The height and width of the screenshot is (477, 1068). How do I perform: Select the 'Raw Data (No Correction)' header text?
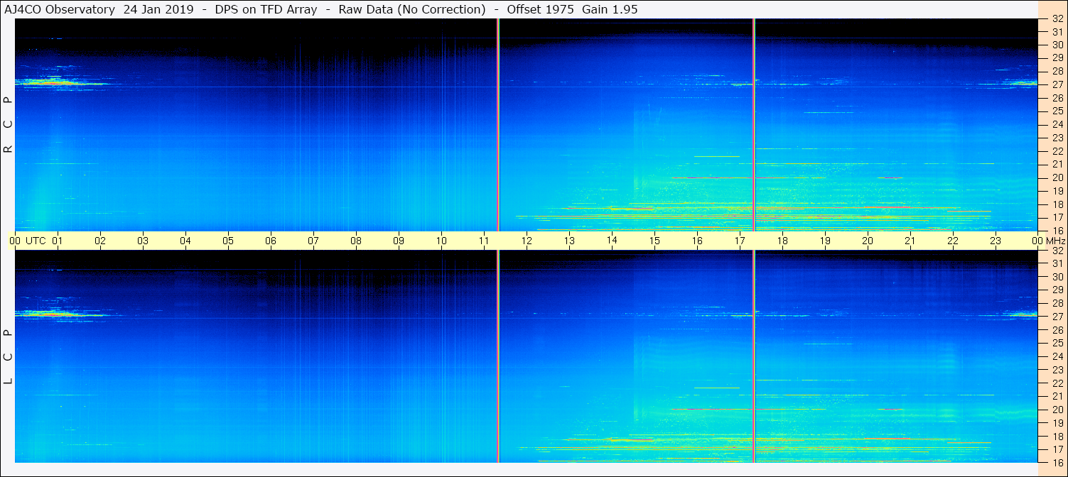[x=412, y=9]
